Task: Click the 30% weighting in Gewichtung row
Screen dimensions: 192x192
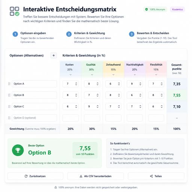Action: (x=92, y=129)
